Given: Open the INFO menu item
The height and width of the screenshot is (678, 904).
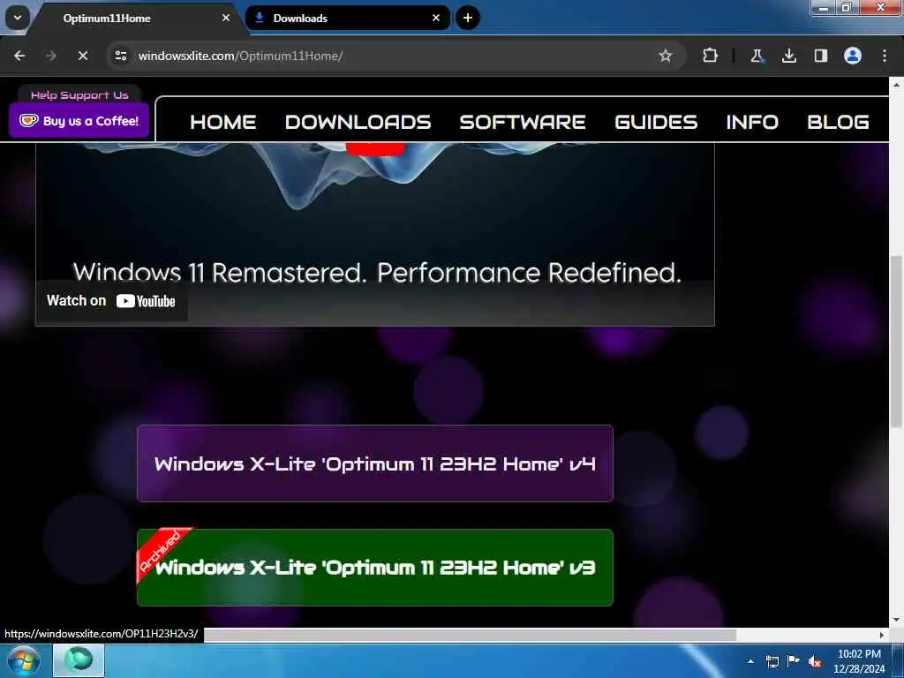Looking at the screenshot, I should tap(752, 122).
